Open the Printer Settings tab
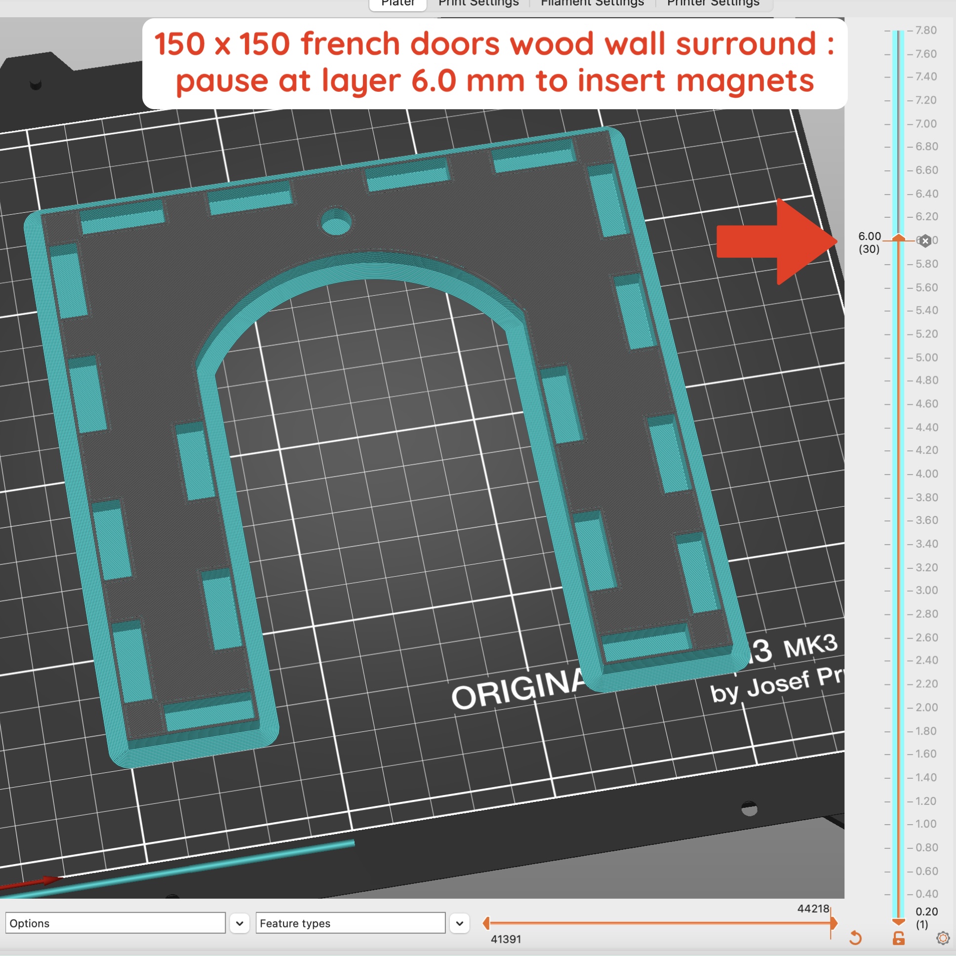 [713, 4]
